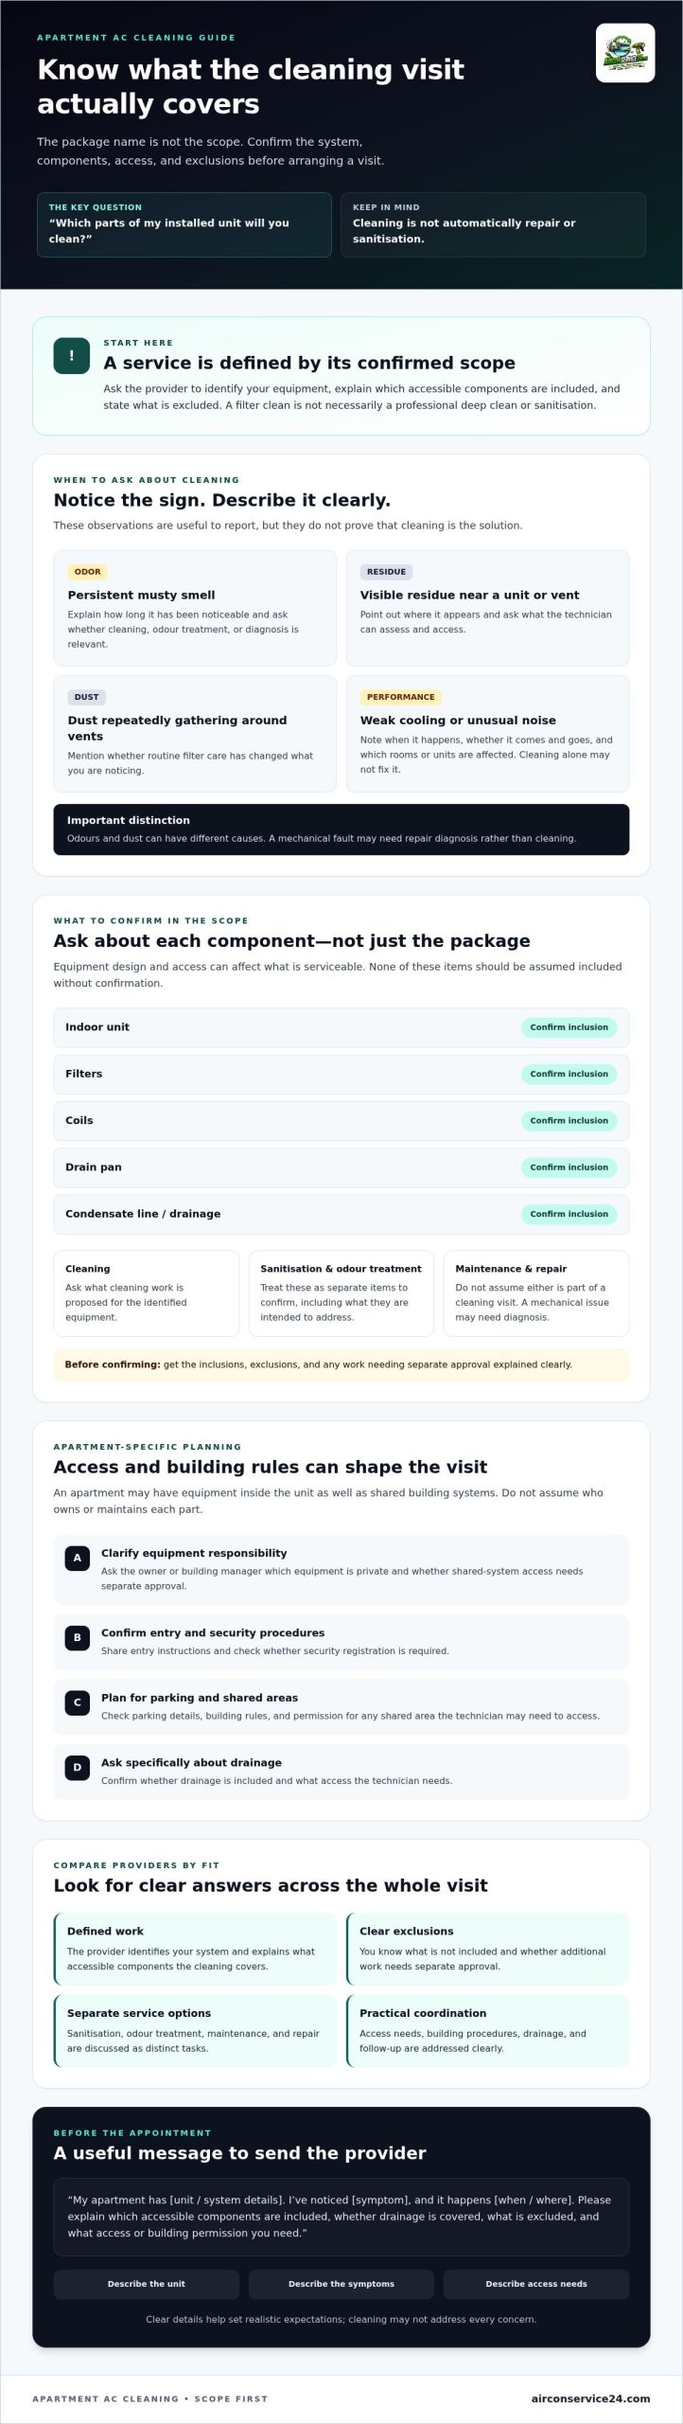
Task: Click Confirm inclusion badge for Filters
Action: (x=569, y=1074)
